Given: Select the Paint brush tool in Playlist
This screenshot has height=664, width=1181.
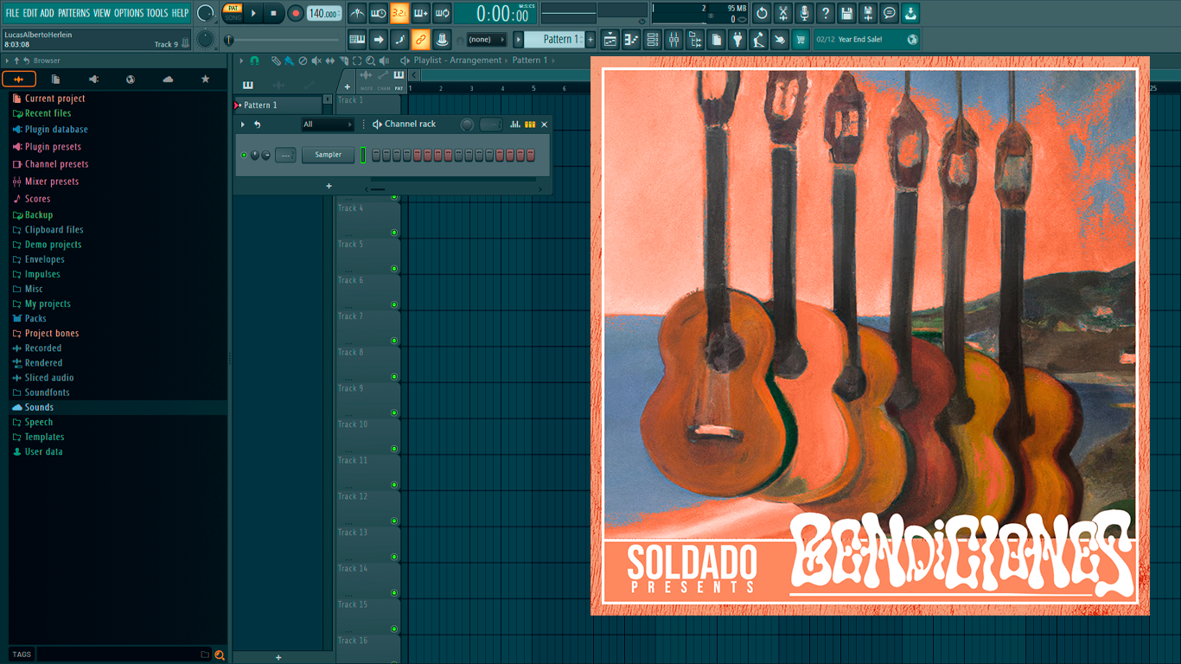Looking at the screenshot, I should [289, 61].
